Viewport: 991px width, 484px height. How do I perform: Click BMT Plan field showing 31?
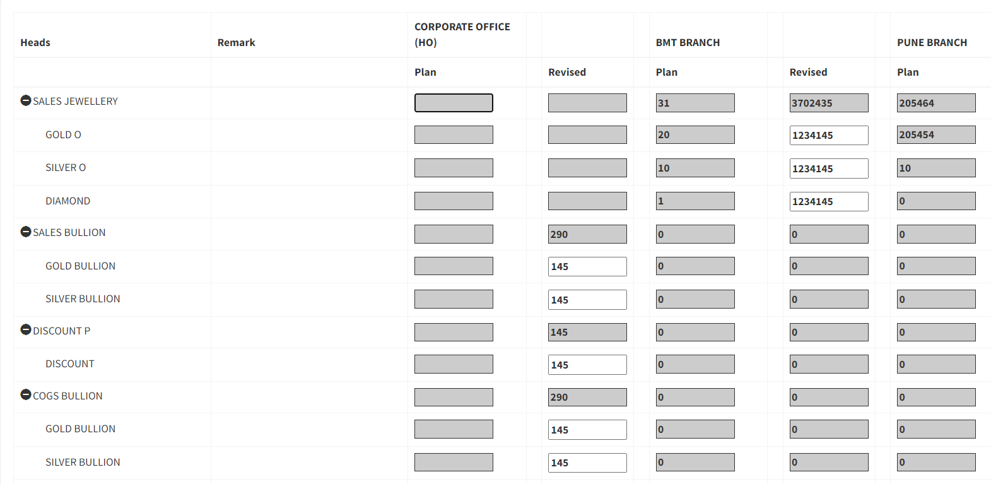click(x=695, y=103)
